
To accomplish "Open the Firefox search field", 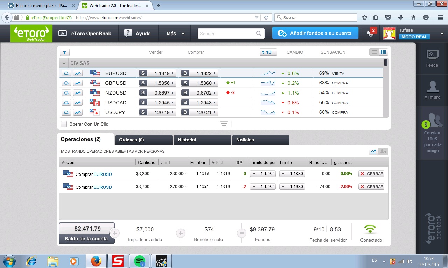I will click(x=316, y=17).
